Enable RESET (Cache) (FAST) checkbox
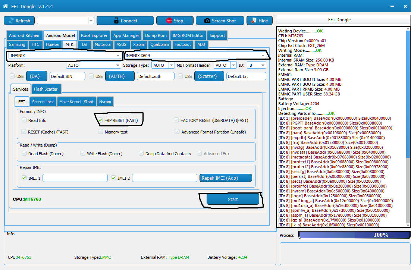The height and width of the screenshot is (270, 411). point(24,132)
